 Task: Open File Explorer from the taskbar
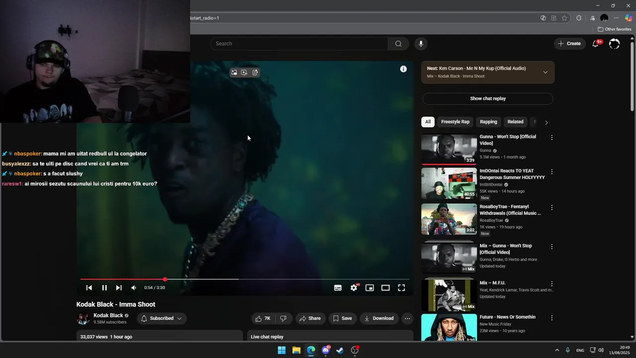point(296,350)
